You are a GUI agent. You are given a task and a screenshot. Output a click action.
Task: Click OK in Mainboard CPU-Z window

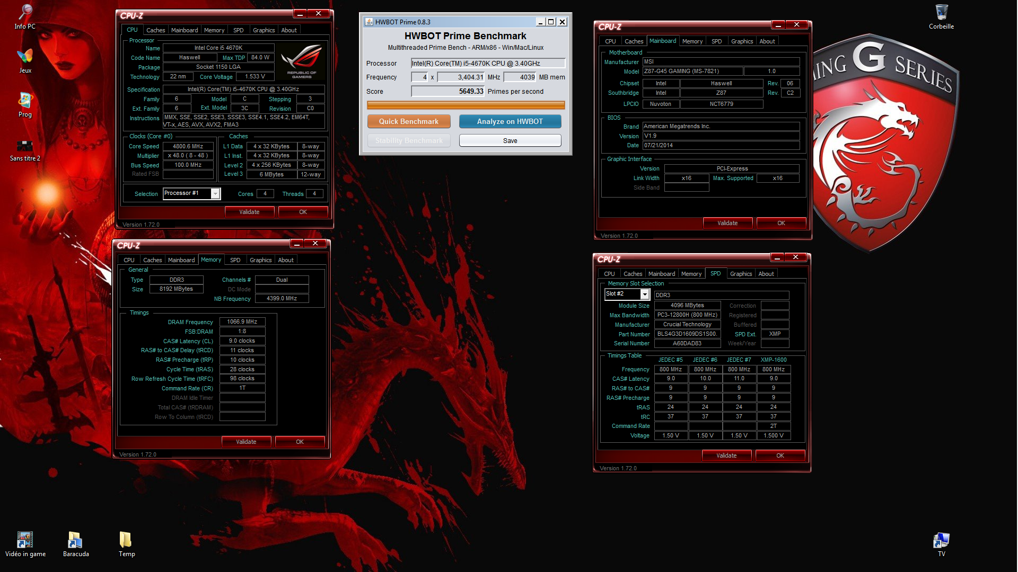(x=781, y=223)
